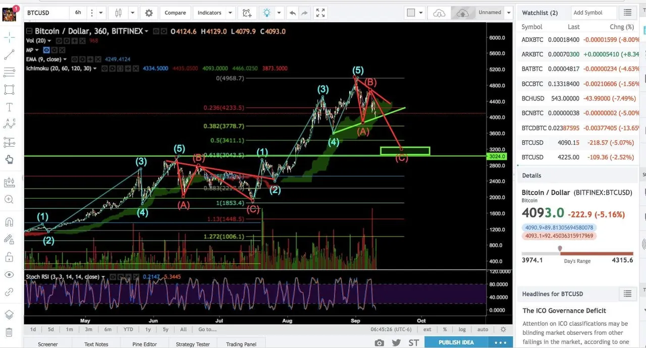Open the prediction and measurement tools

[x=9, y=142]
